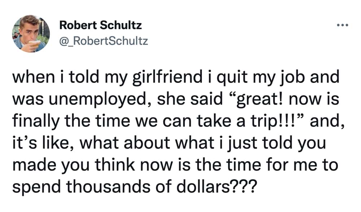
Task: Click the tweet line starting "when i told"
Action: coord(176,77)
